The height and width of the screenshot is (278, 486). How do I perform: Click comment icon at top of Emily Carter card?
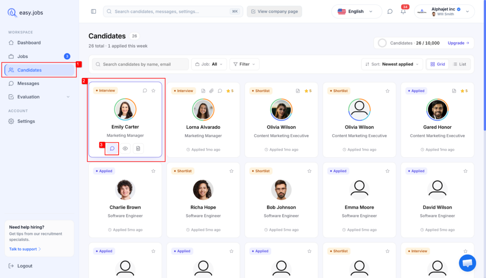(x=145, y=91)
